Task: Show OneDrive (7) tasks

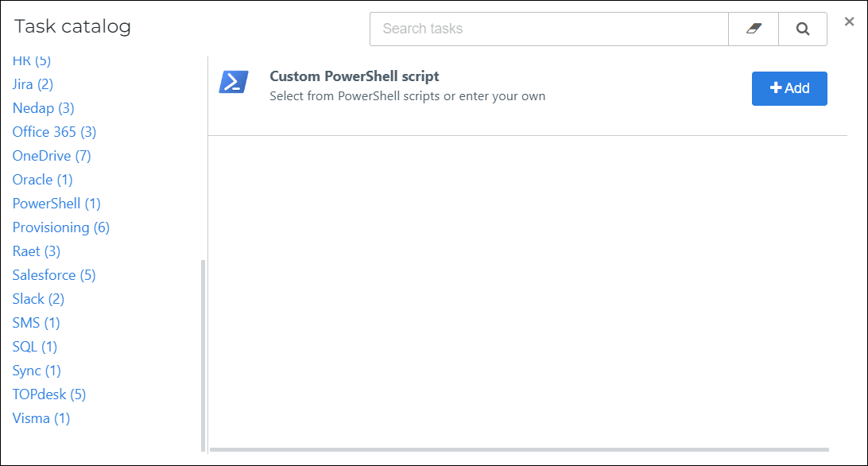Action: pyautogui.click(x=52, y=156)
